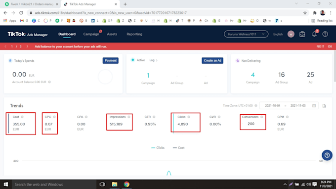Open File Explorer from taskbar

pos(115,184)
